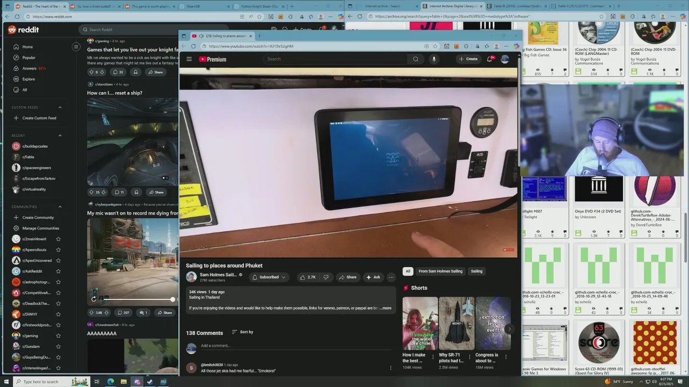689x387 pixels.
Task: Open Task View on taskbar
Action: click(x=97, y=382)
